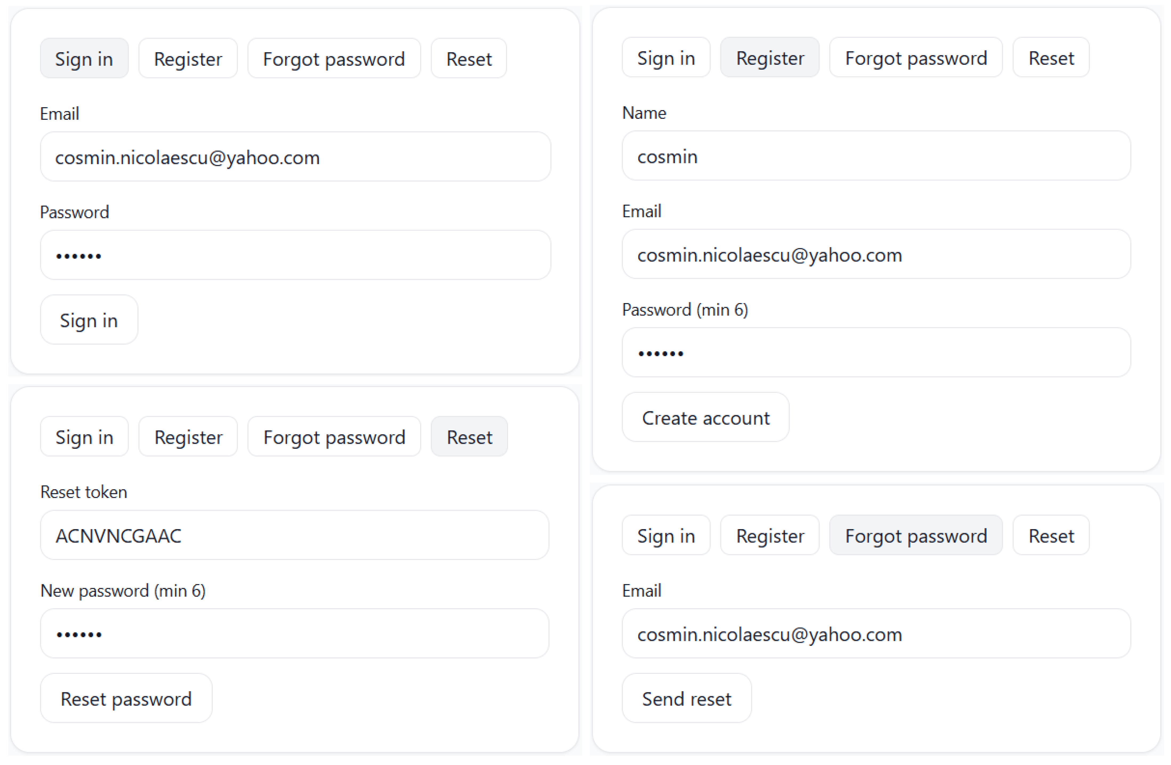Select the Email field in the sign-in form
This screenshot has height=765, width=1171.
tap(295, 157)
